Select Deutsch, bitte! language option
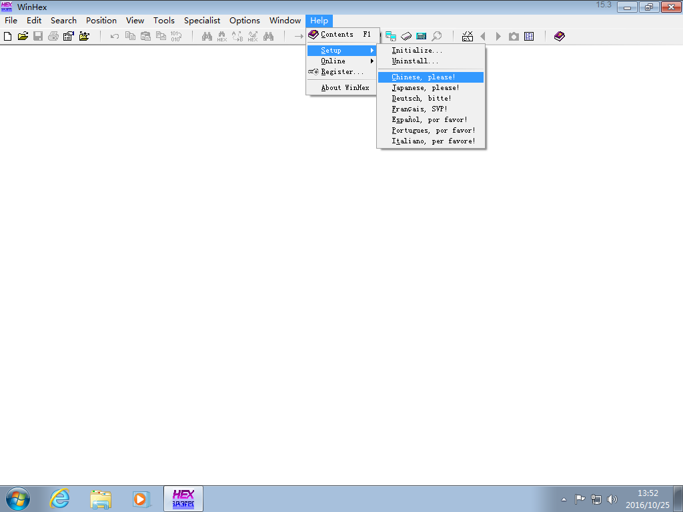Viewport: 683px width, 512px height. [x=431, y=99]
